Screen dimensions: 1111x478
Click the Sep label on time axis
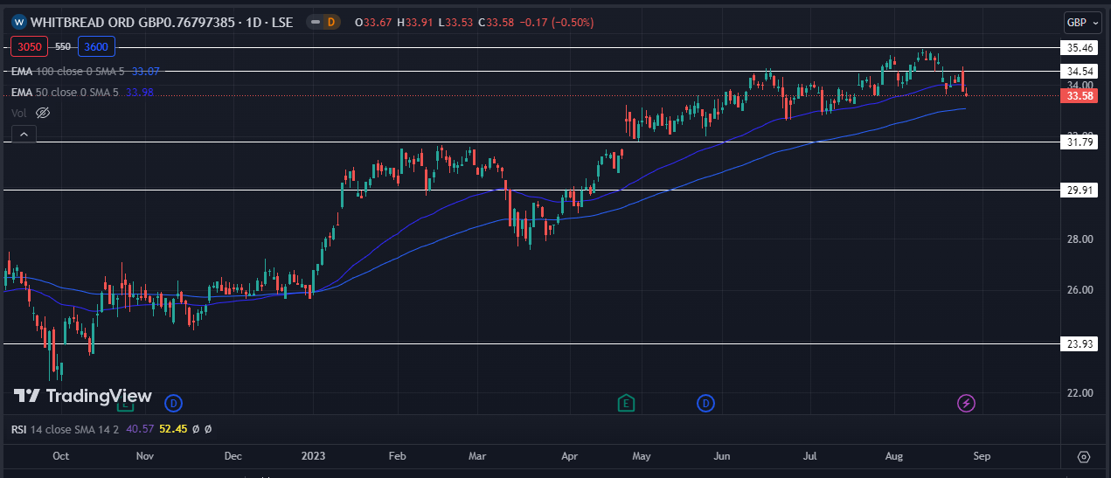[982, 456]
